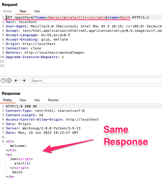Image resolution: width=162 pixels, height=188 pixels.
Task: Click the Server: Werkzeug header line
Action: click(x=43, y=128)
